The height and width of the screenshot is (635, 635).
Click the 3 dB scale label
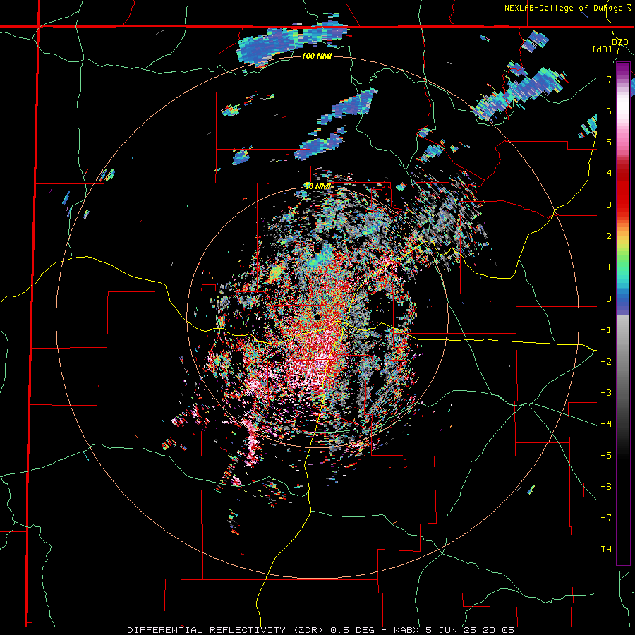click(609, 205)
